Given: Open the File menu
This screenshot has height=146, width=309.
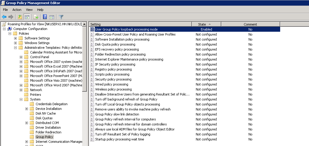Looking at the screenshot, I should point(5,10).
